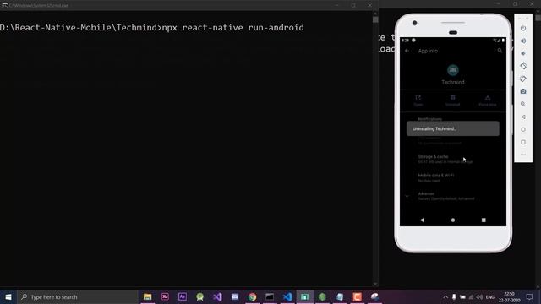
Task: Open Adobe XD from the taskbar
Action: [x=165, y=296]
